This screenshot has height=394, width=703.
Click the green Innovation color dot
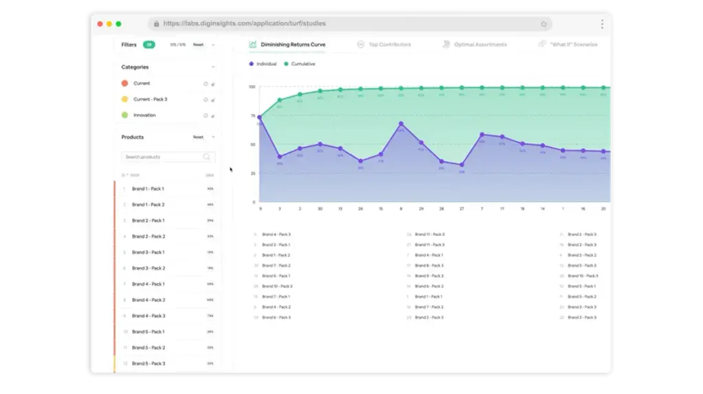pyautogui.click(x=125, y=115)
